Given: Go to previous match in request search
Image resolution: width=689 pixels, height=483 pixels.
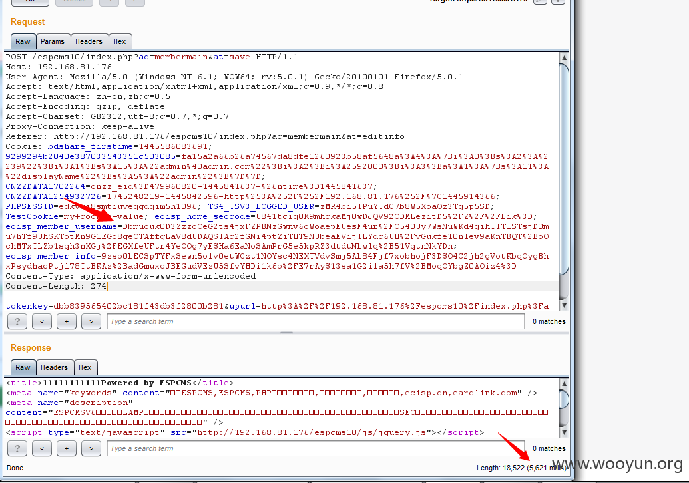Looking at the screenshot, I should point(42,321).
